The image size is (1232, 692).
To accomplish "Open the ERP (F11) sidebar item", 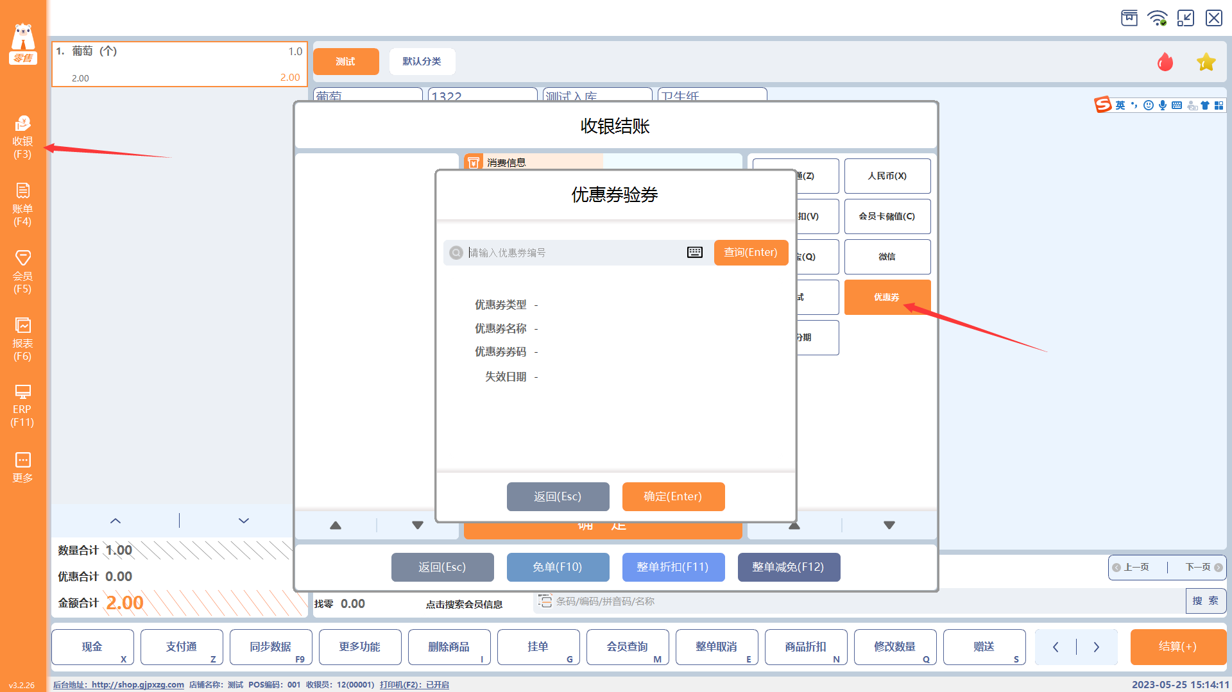I will 22,406.
